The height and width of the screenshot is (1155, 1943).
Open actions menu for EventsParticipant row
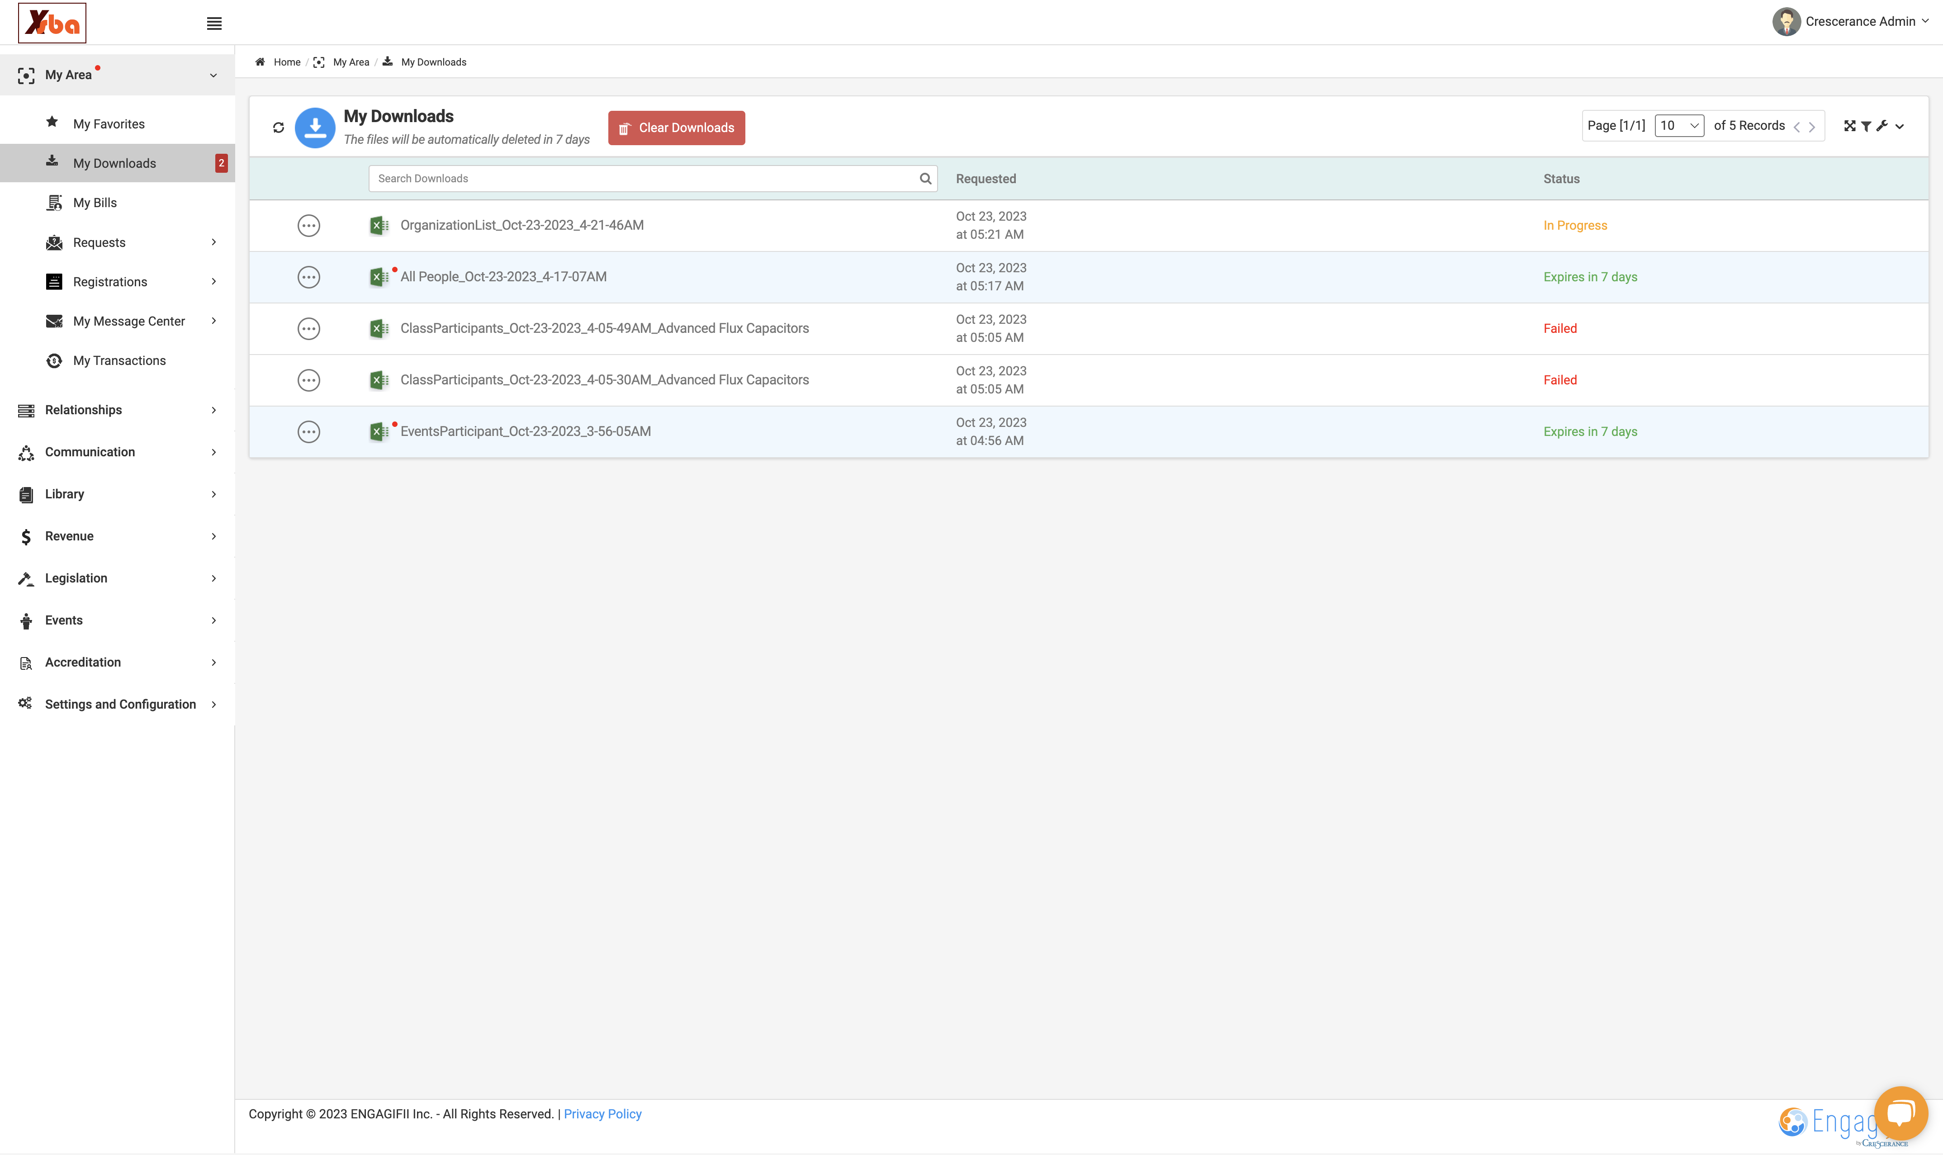point(309,432)
